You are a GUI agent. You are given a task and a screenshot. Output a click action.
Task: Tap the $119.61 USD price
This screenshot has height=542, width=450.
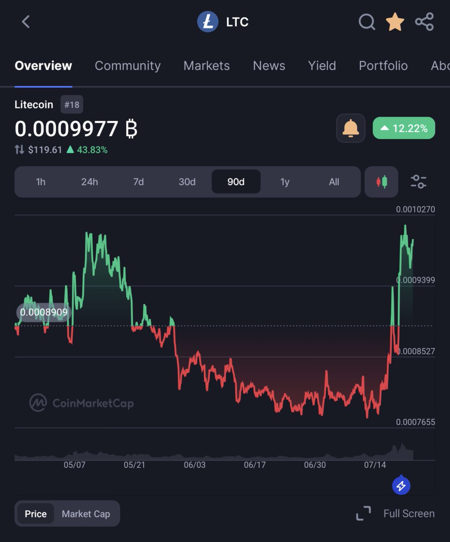pyautogui.click(x=45, y=150)
